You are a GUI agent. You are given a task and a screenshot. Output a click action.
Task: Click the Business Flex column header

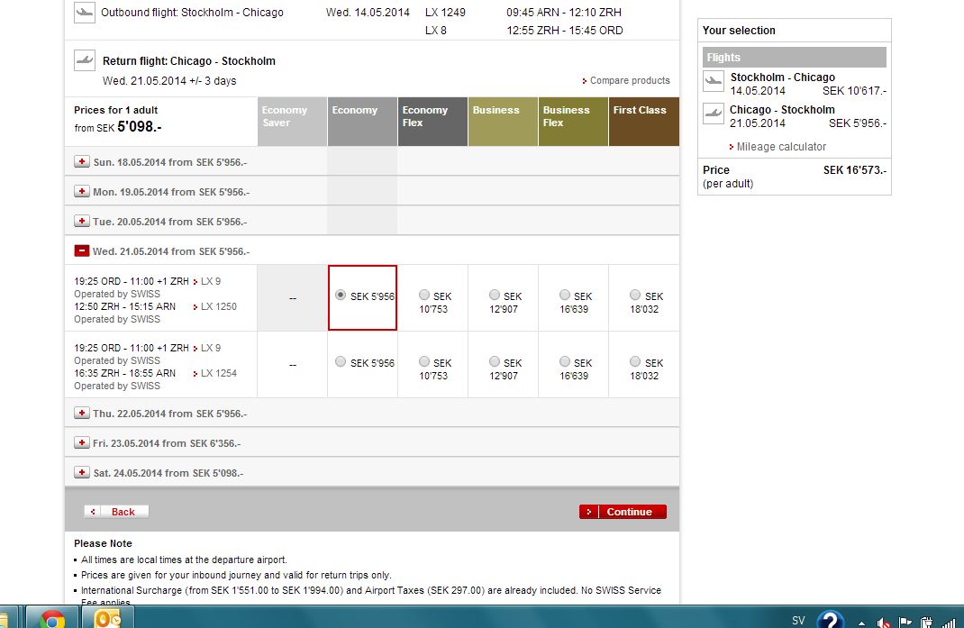point(573,122)
